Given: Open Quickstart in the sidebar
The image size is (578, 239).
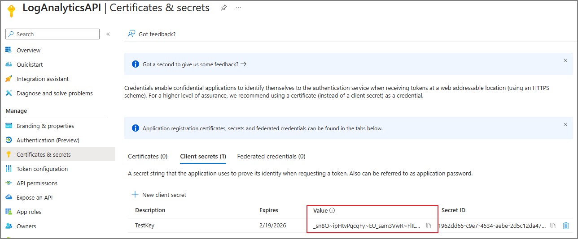Looking at the screenshot, I should click(30, 64).
